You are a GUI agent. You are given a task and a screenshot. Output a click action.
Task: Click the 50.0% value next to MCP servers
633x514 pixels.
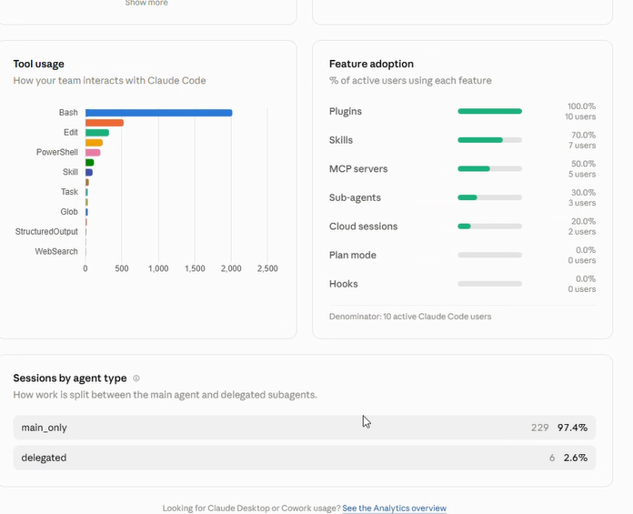(x=583, y=164)
